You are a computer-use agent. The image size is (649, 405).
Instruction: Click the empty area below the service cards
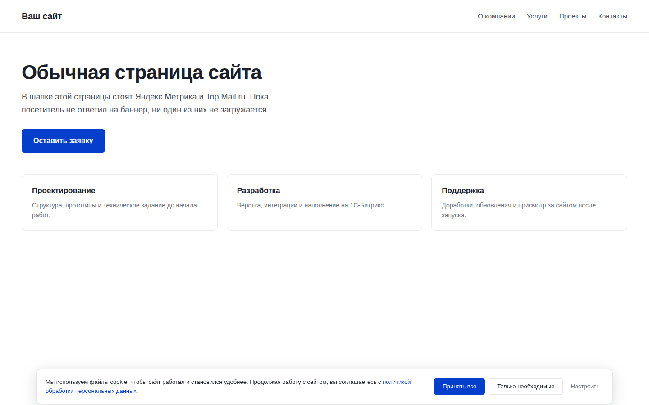coord(324,297)
